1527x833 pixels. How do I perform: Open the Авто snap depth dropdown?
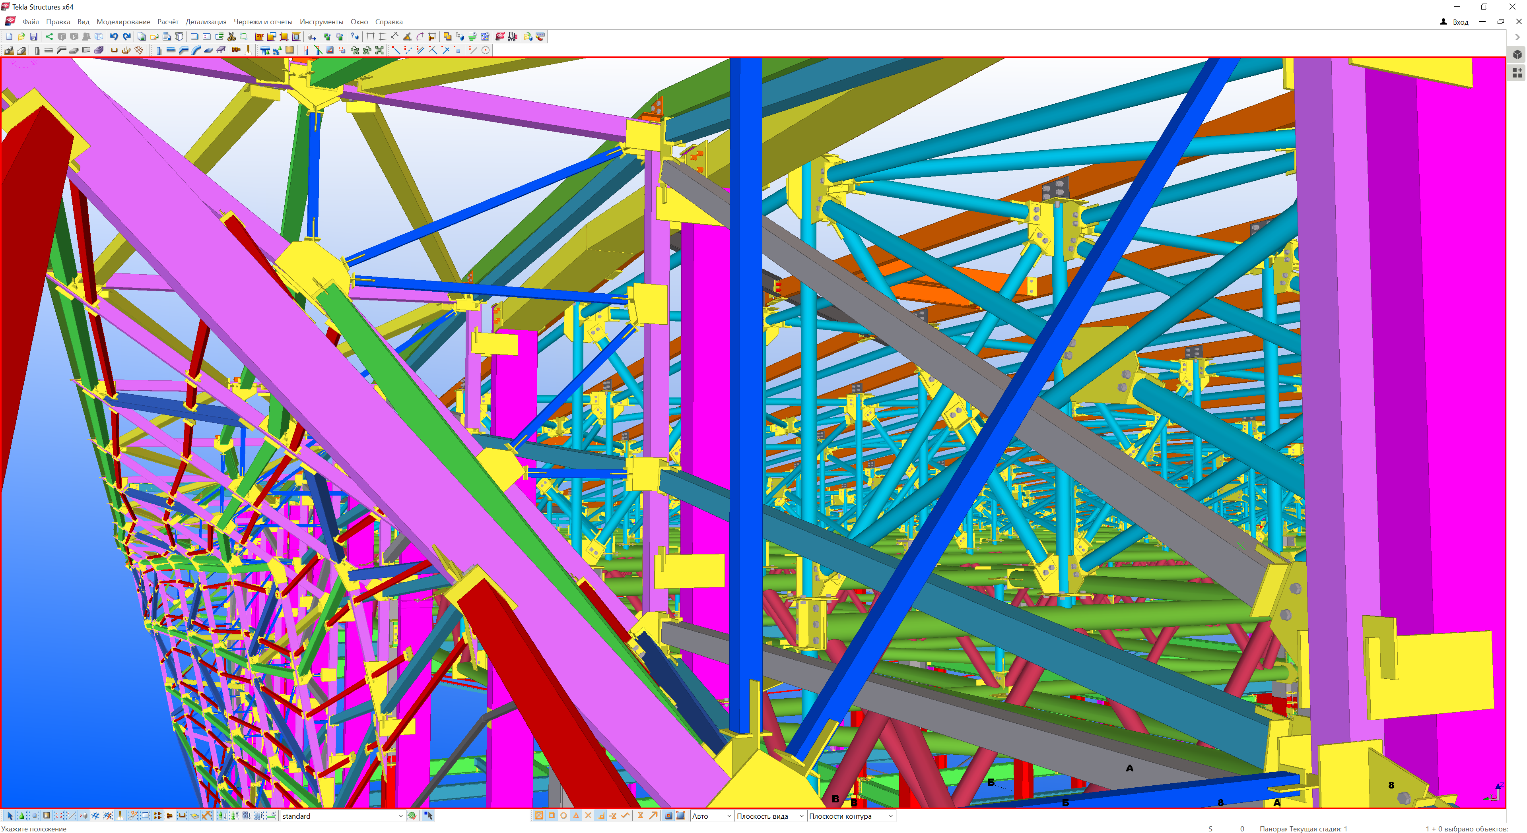(x=729, y=816)
